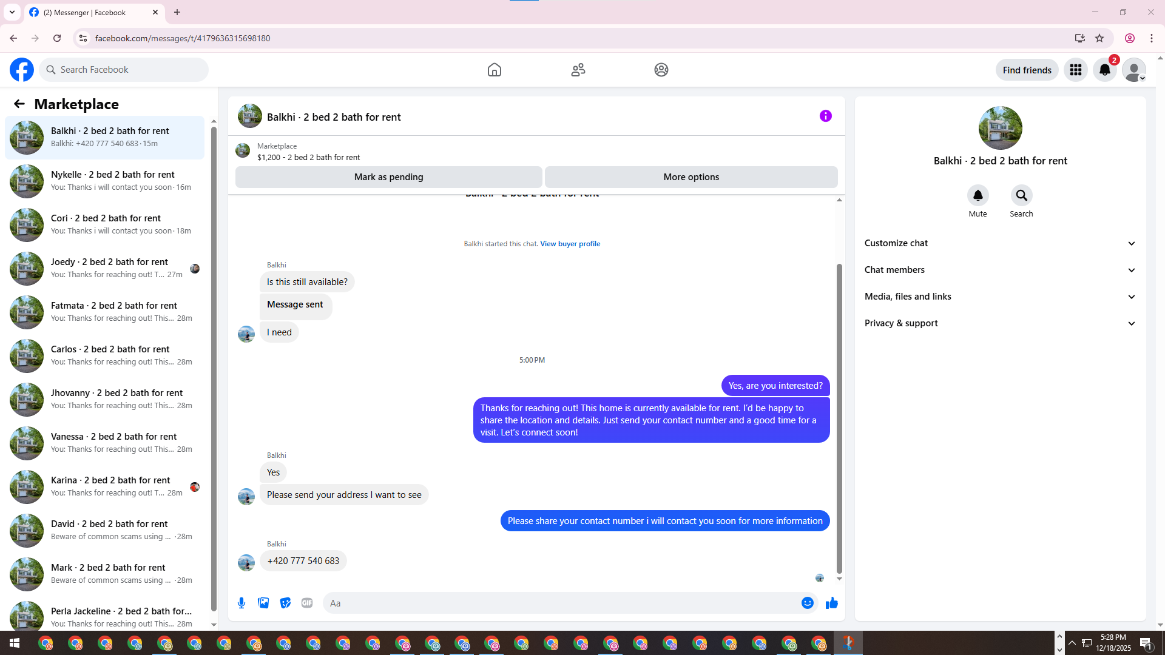The height and width of the screenshot is (655, 1165).
Task: Open the Balkhi conversation header name
Action: click(x=334, y=117)
